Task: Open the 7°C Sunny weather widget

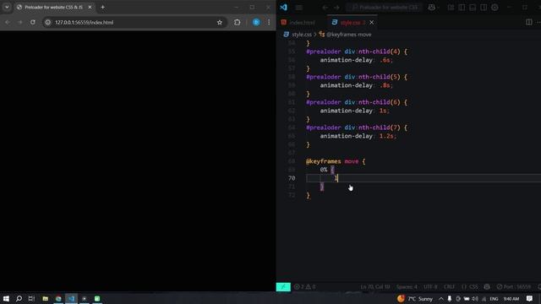Action: (415, 298)
